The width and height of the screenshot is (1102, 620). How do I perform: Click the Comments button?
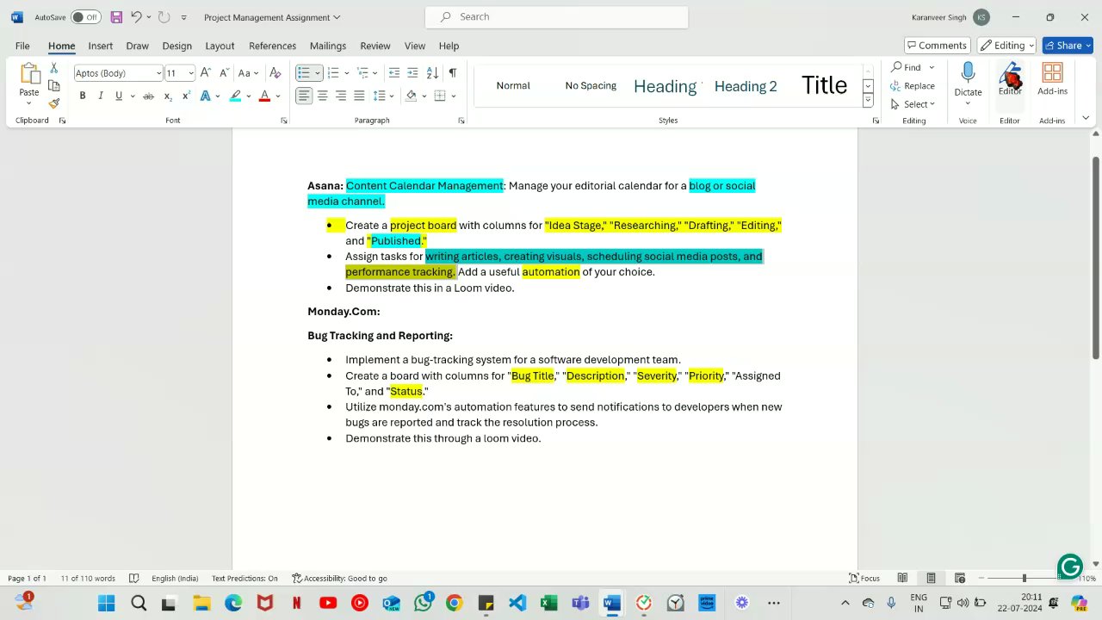coord(938,46)
